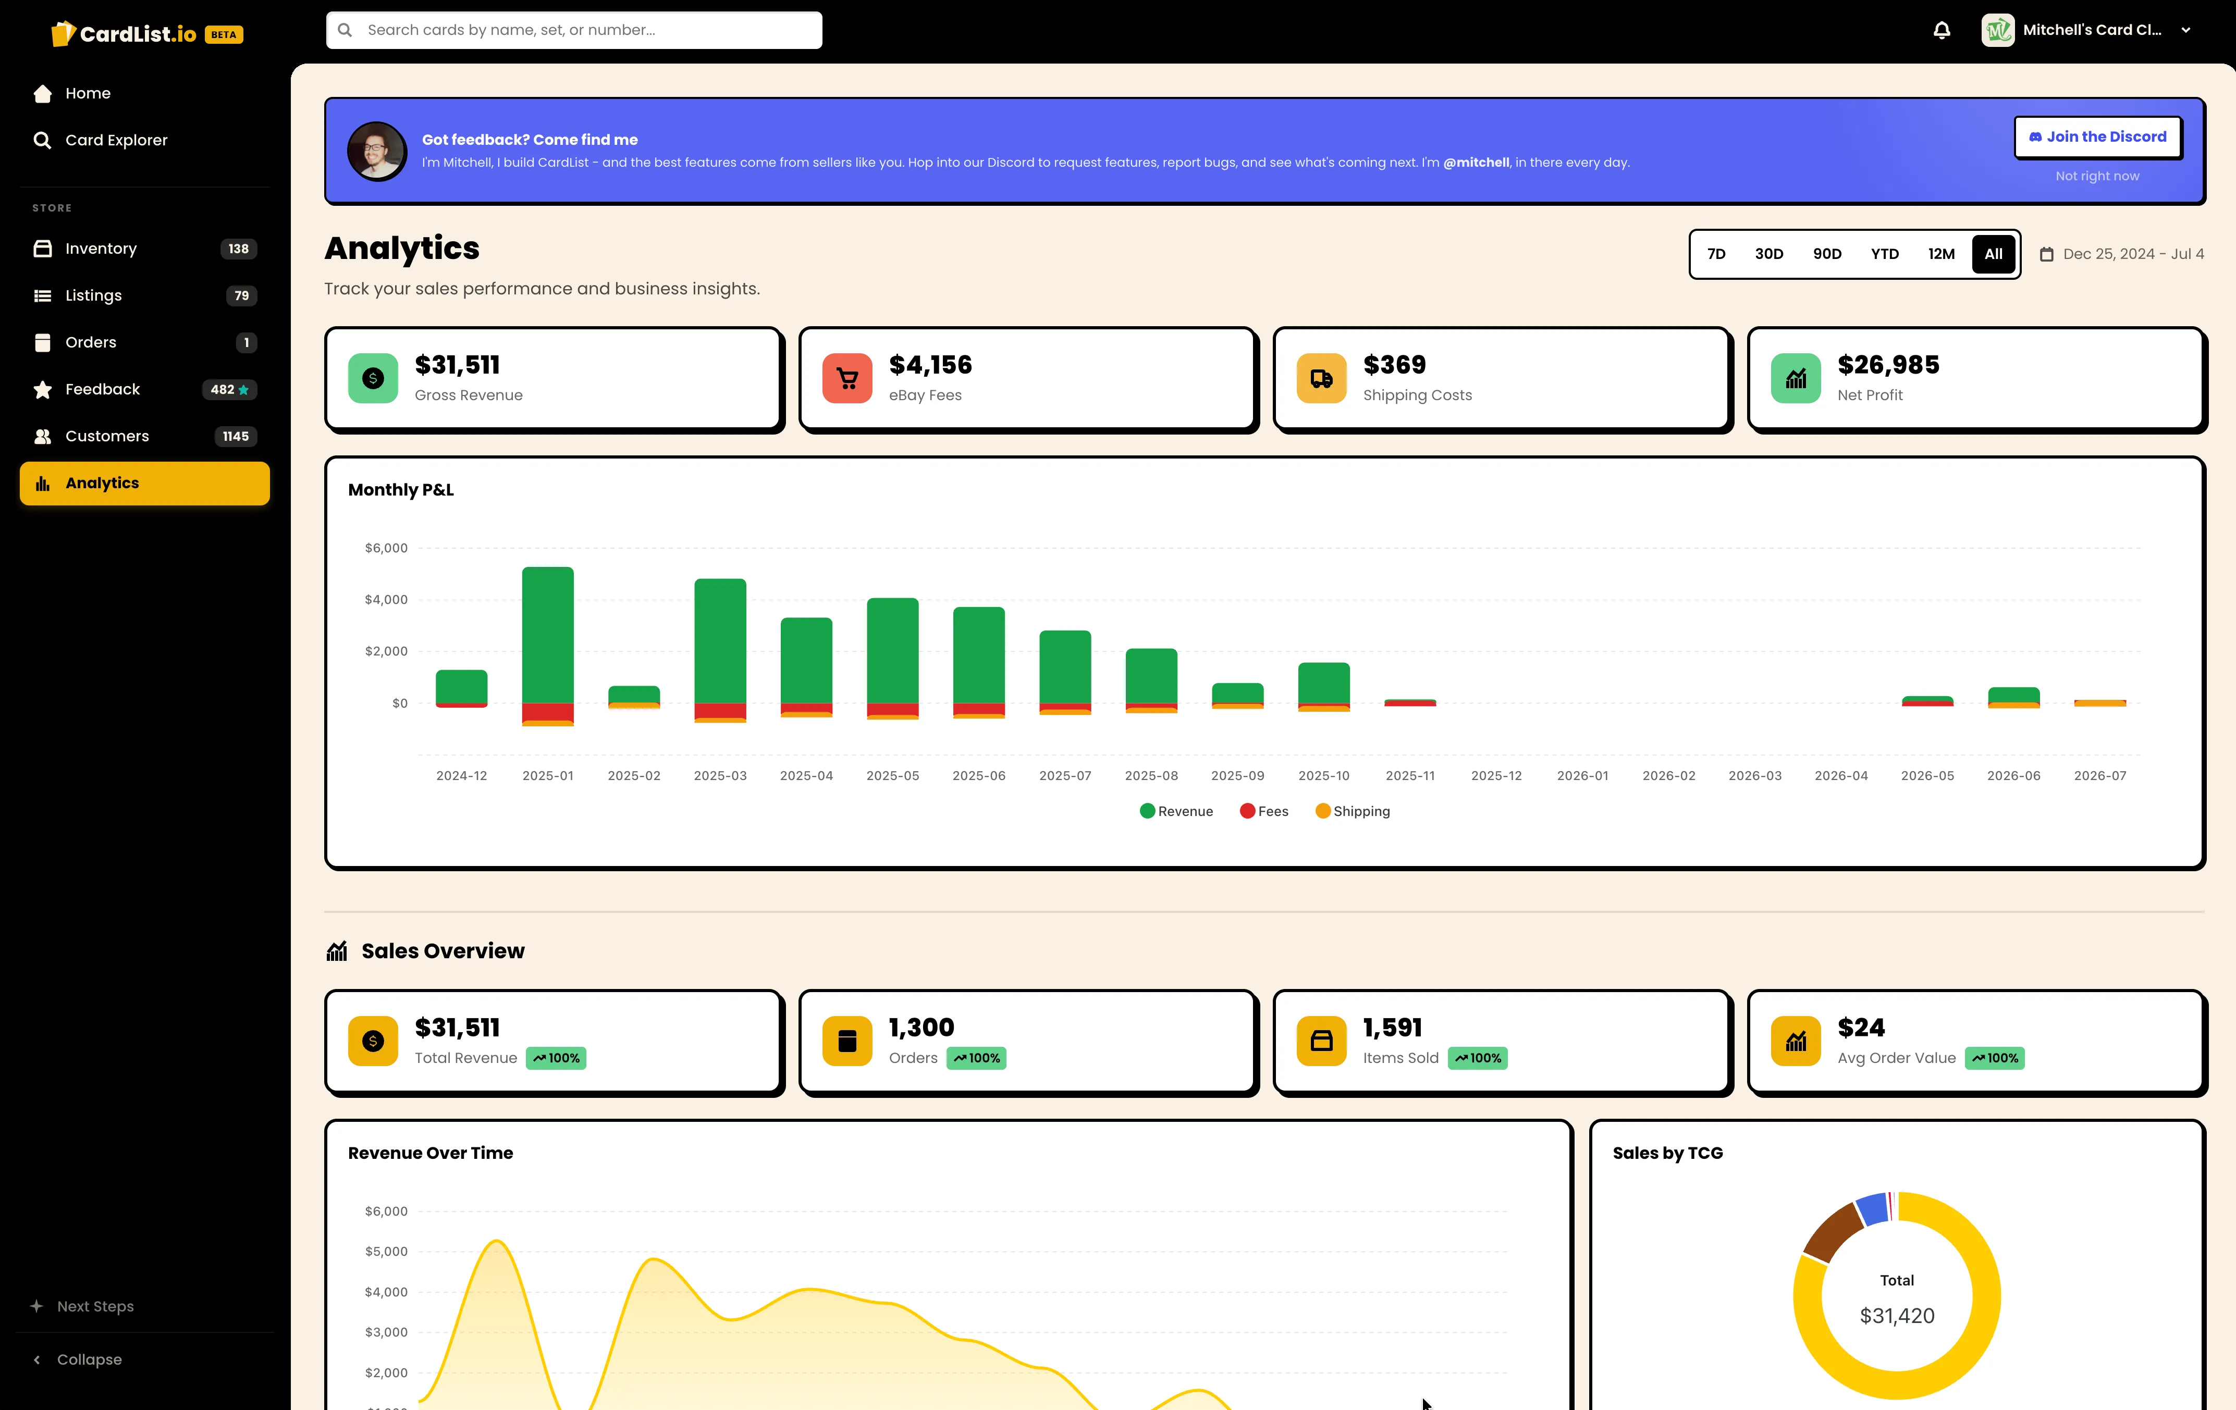Click the Home house icon in sidebar
2236x1410 pixels.
43,94
